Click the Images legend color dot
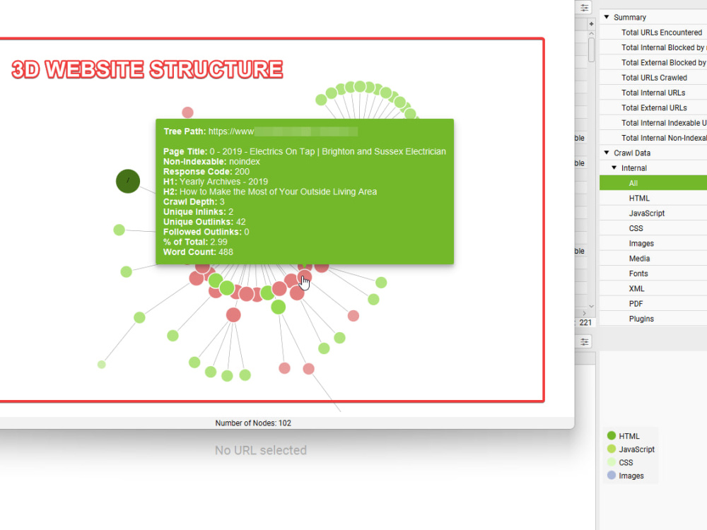This screenshot has width=707, height=530. (x=612, y=475)
